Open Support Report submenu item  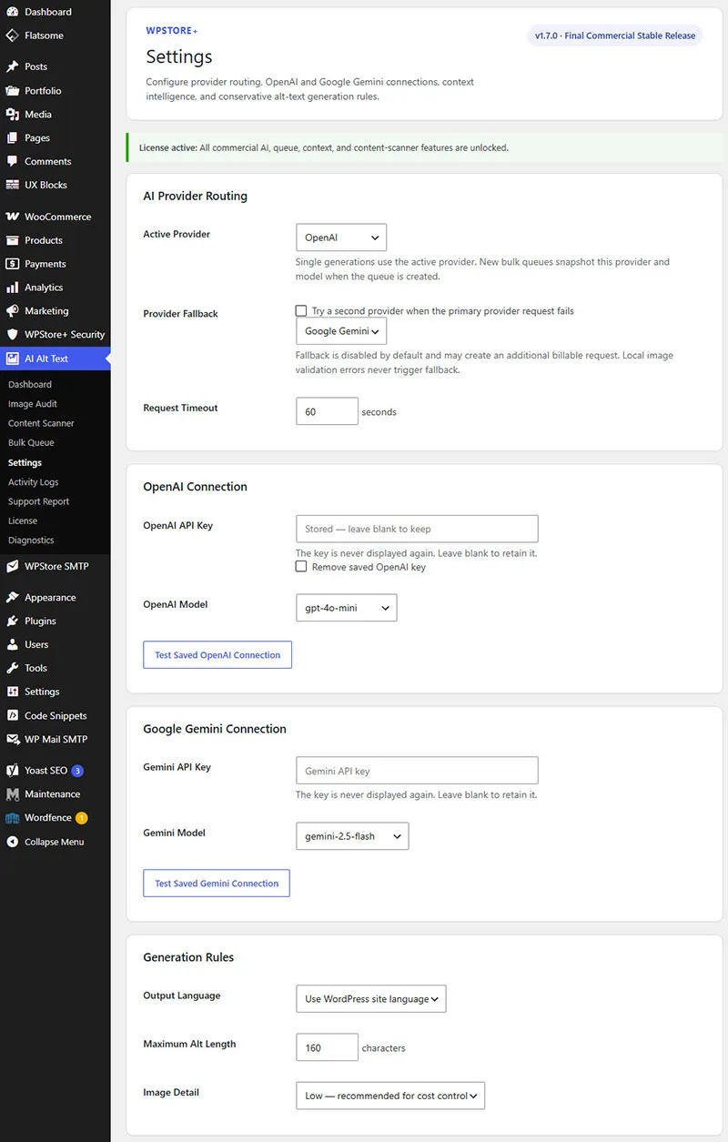coord(39,501)
